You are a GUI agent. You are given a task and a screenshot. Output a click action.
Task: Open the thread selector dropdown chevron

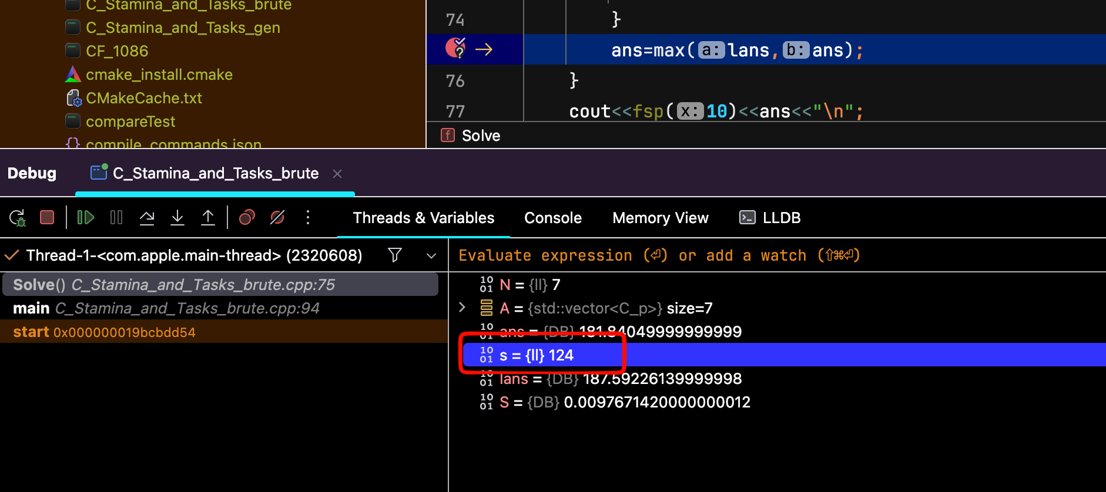point(431,255)
